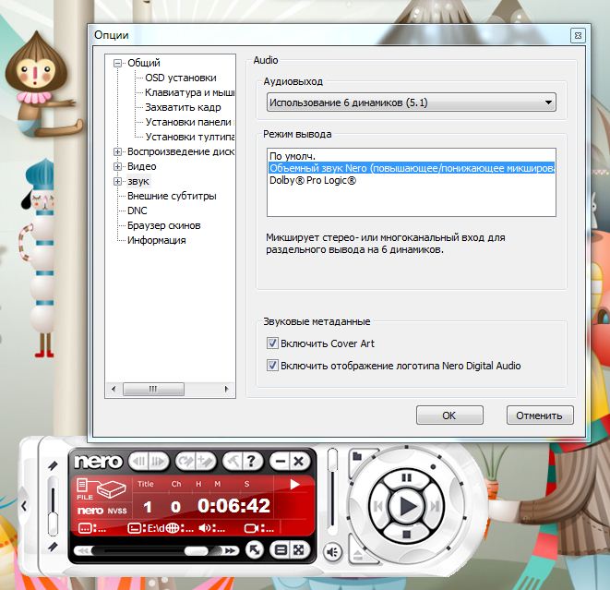
Task: Toggle Nero Digital Audio logo display checkbox
Action: (x=272, y=366)
